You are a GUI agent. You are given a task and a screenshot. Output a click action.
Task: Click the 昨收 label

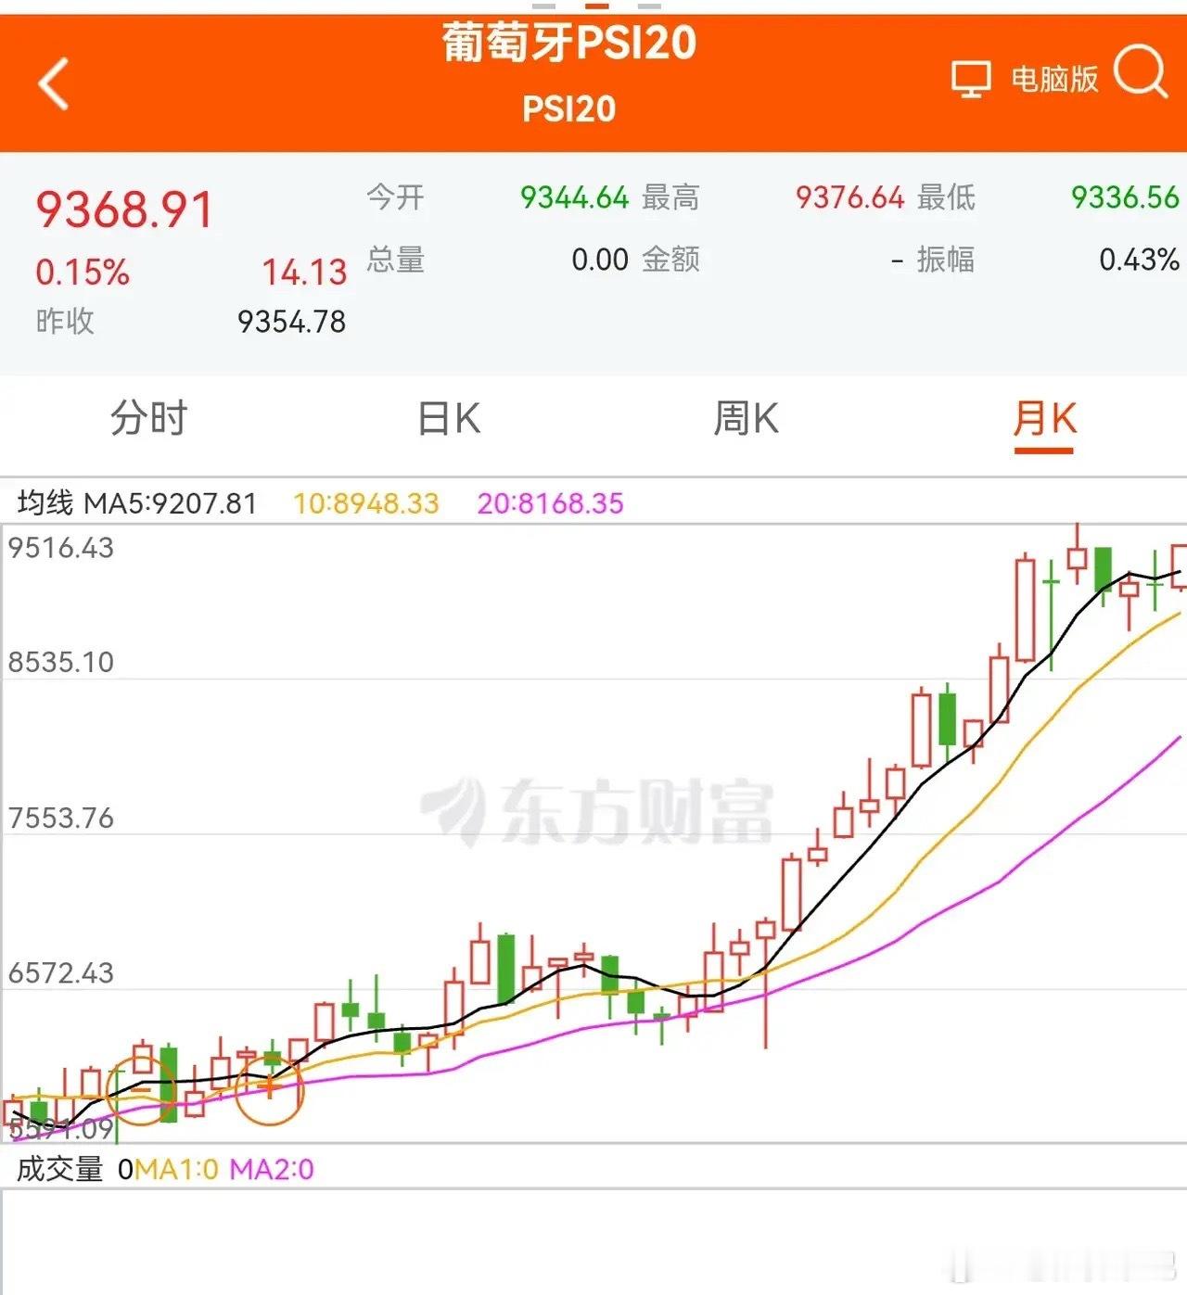(65, 322)
